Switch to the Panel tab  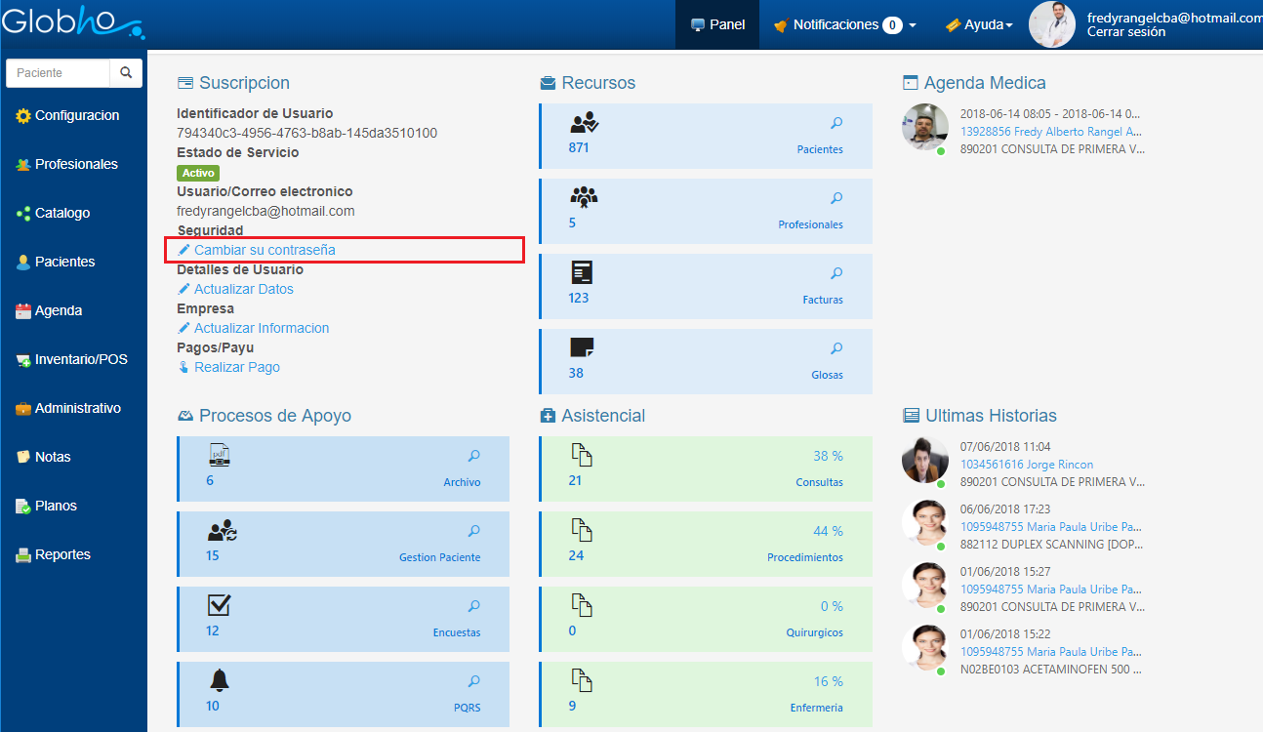[x=717, y=25]
